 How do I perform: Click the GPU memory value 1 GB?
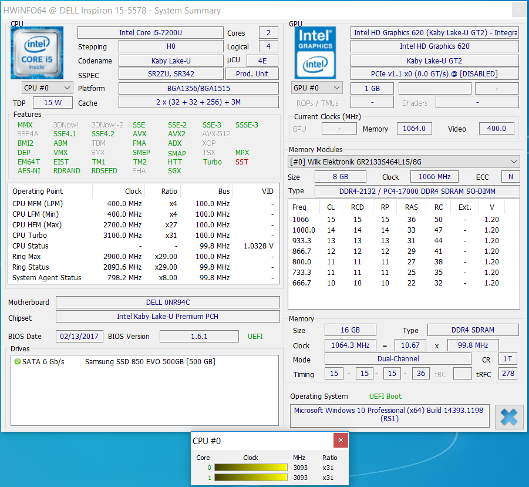pos(372,89)
